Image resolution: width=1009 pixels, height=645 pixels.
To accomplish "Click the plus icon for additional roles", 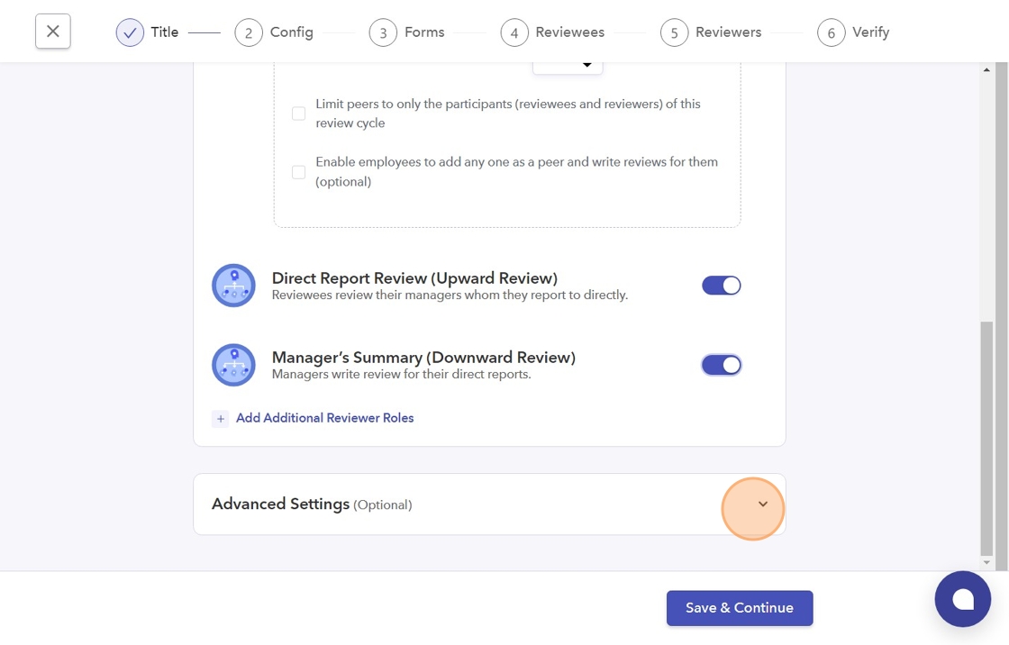I will coord(221,419).
